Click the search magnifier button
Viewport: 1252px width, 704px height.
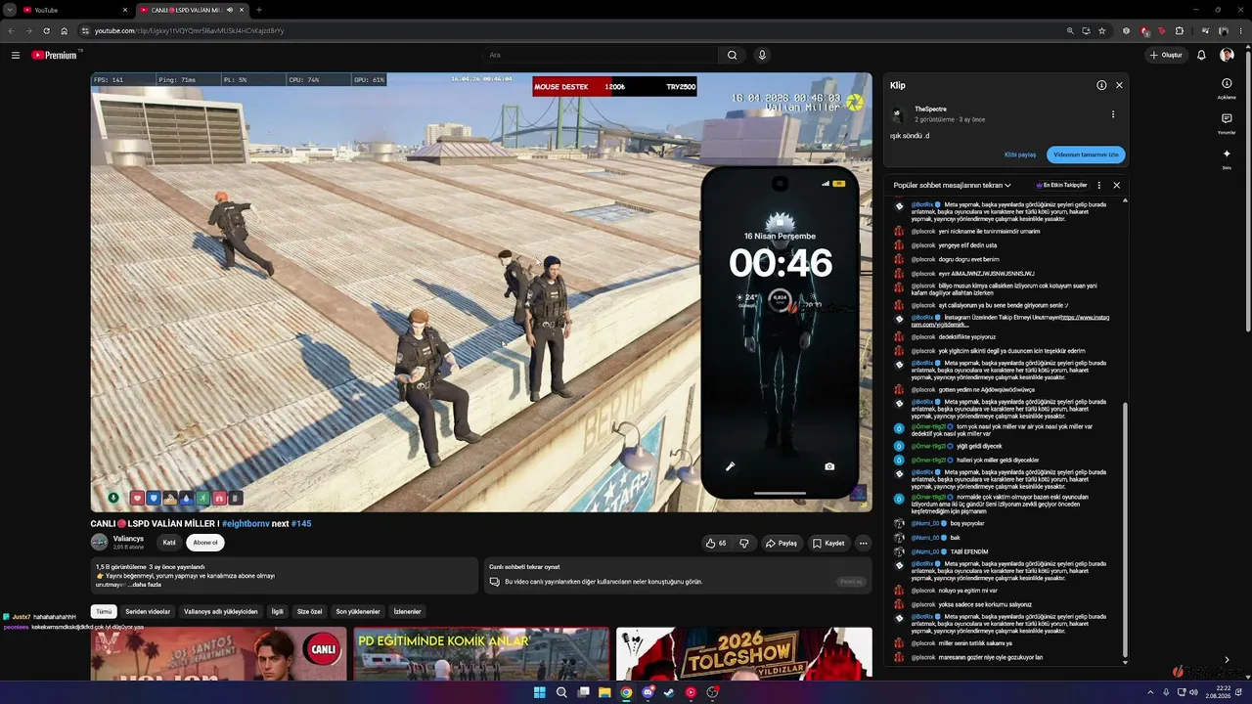pos(732,55)
